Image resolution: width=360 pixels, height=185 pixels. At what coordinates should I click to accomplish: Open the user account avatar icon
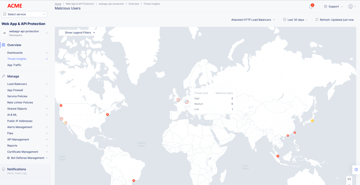(350, 6)
